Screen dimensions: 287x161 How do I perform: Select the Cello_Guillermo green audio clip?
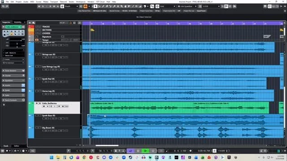click(179, 108)
